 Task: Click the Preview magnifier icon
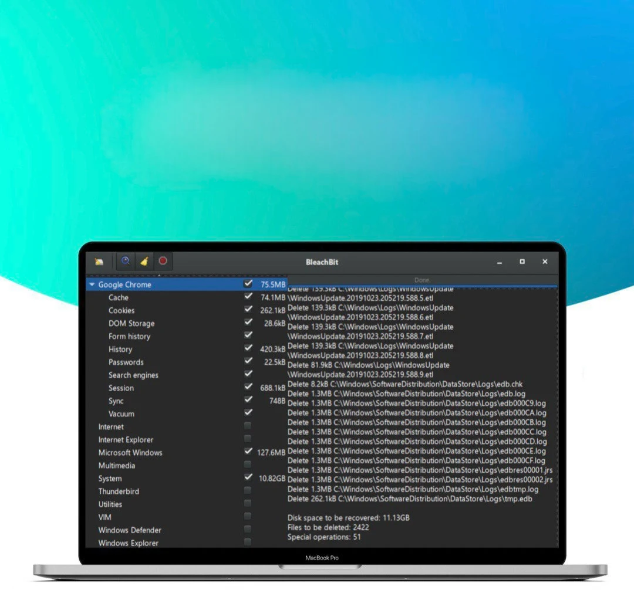click(x=126, y=262)
